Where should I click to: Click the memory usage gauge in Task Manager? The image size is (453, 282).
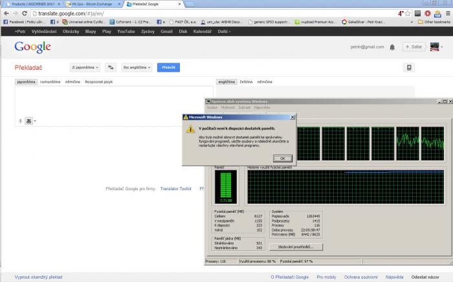click(226, 187)
